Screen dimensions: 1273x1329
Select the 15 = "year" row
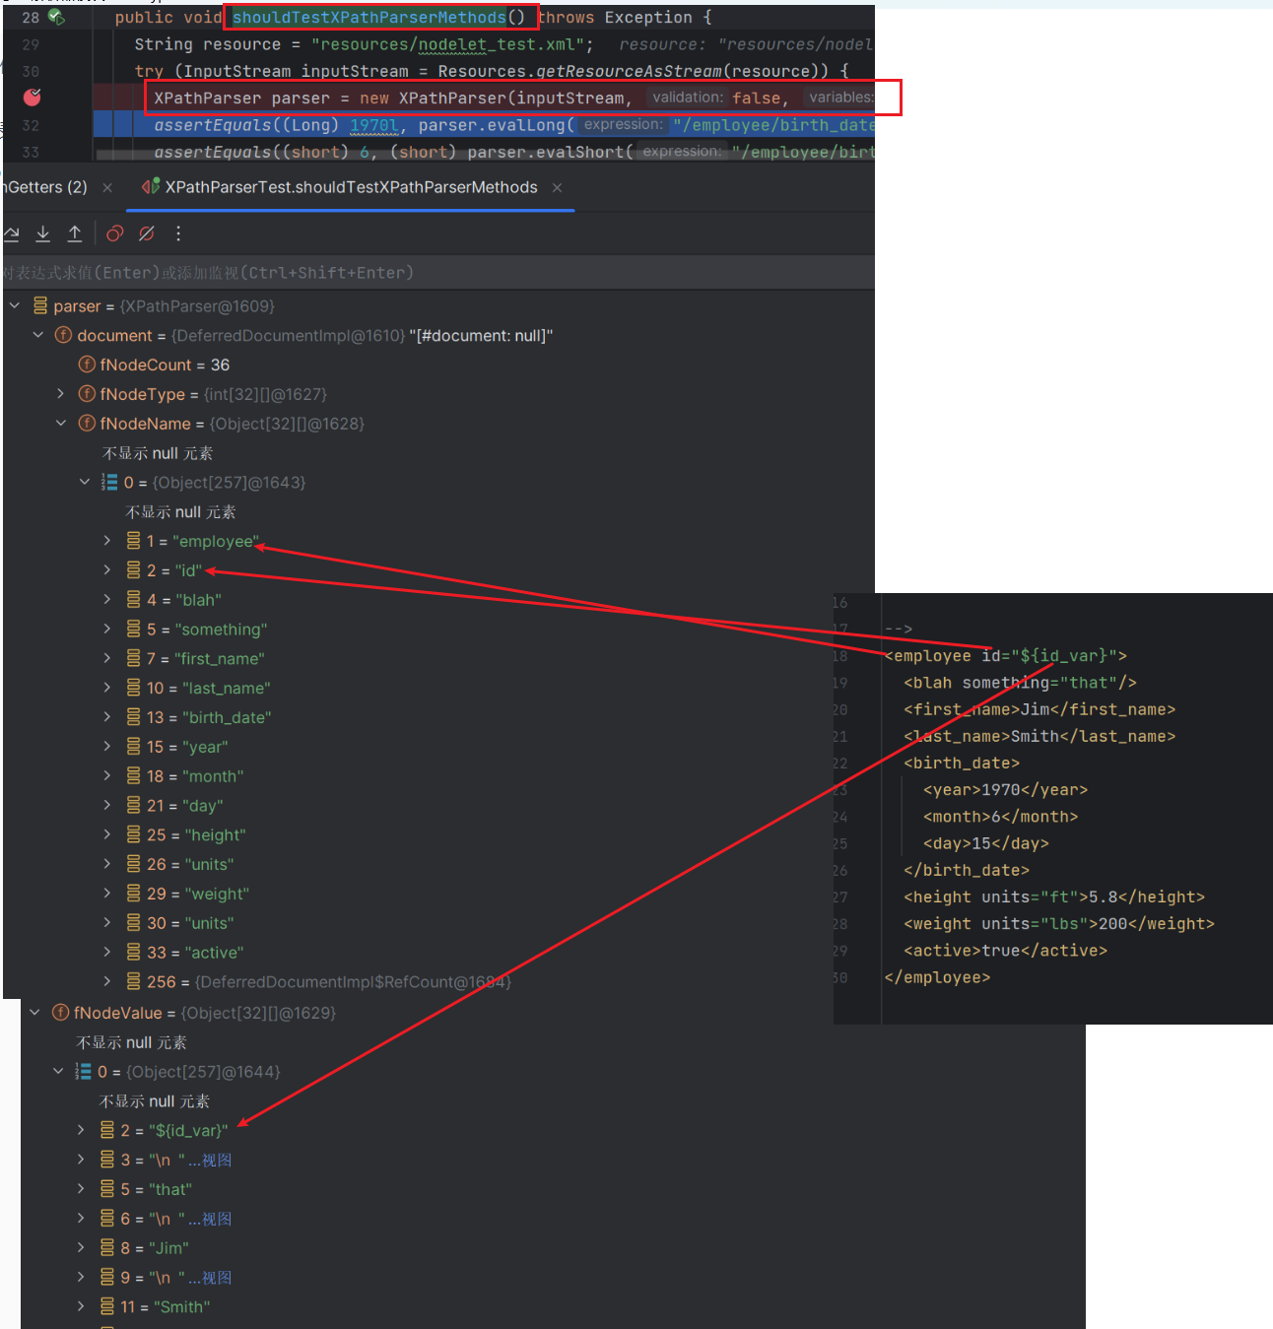pos(187,747)
